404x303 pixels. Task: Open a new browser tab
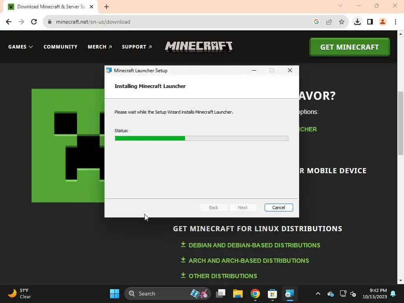point(107,7)
